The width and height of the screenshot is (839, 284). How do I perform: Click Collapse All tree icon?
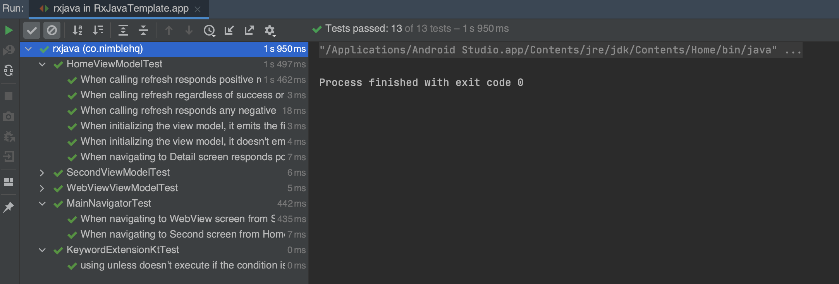point(143,30)
